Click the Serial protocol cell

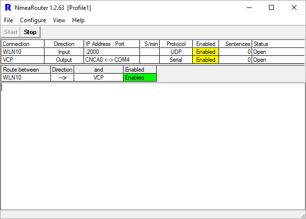pyautogui.click(x=176, y=60)
